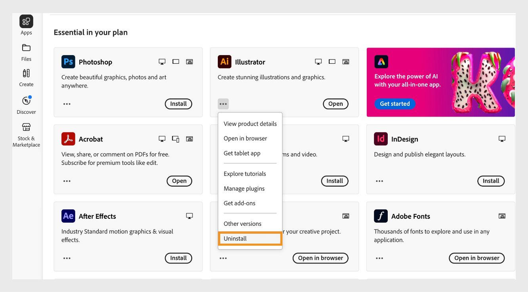Open more options left of the middle Open in browser button
This screenshot has height=292, width=528.
point(223,258)
